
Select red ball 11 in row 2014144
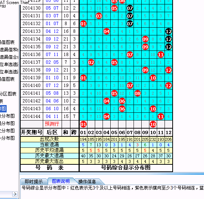coord(161,116)
